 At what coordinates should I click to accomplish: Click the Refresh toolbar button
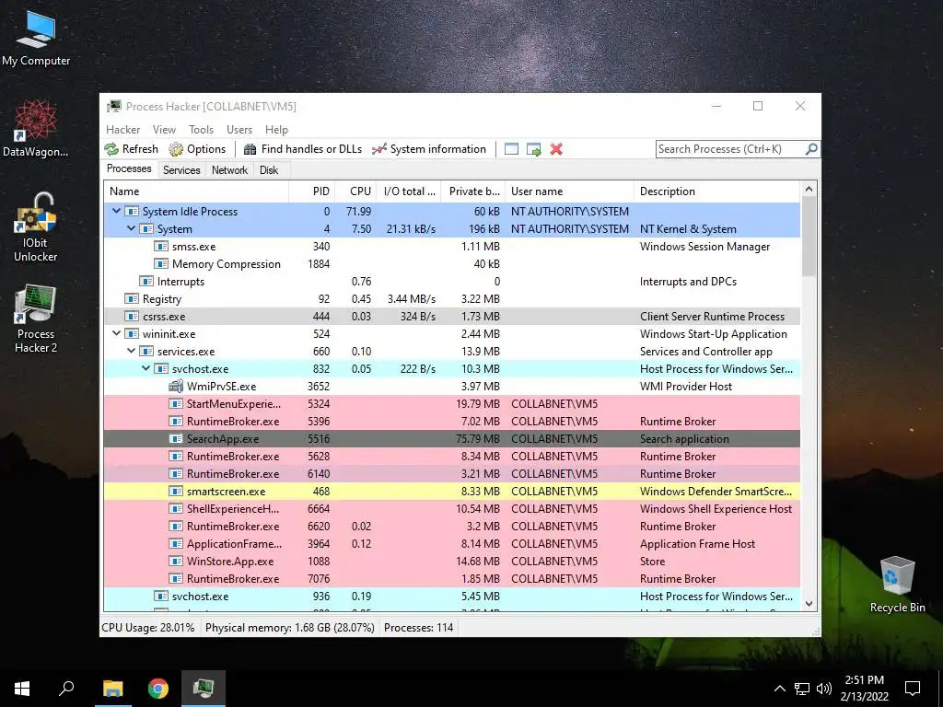tap(131, 149)
